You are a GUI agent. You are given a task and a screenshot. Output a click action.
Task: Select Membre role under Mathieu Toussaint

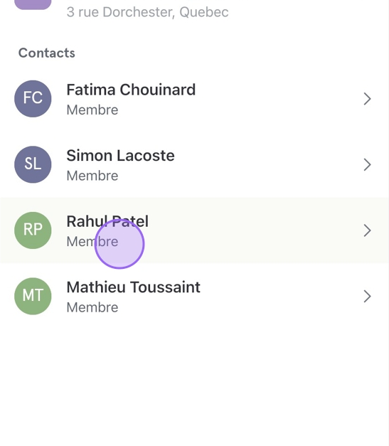[x=92, y=307]
